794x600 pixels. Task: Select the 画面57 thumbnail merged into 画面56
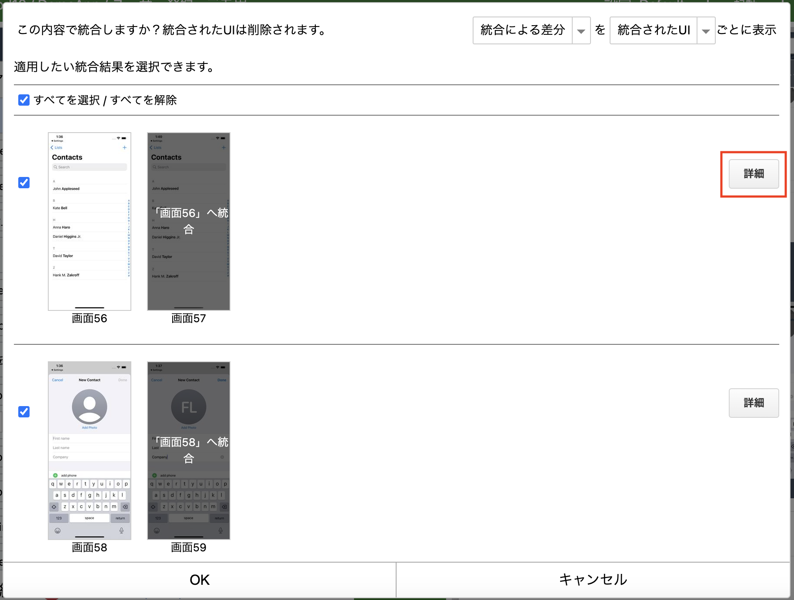(x=189, y=221)
